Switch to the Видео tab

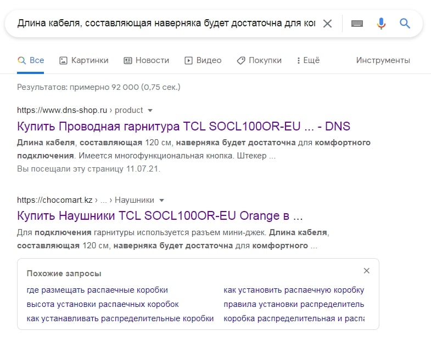[203, 60]
